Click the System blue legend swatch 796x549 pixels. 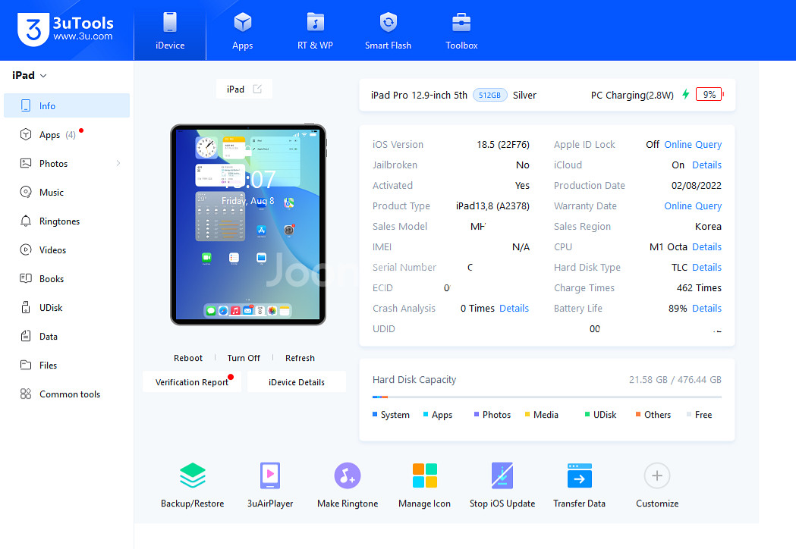pyautogui.click(x=375, y=415)
